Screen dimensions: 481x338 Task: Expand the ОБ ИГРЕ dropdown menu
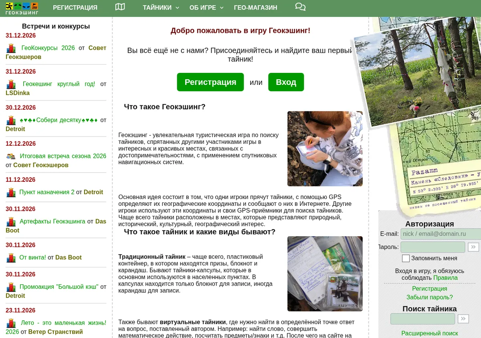206,8
